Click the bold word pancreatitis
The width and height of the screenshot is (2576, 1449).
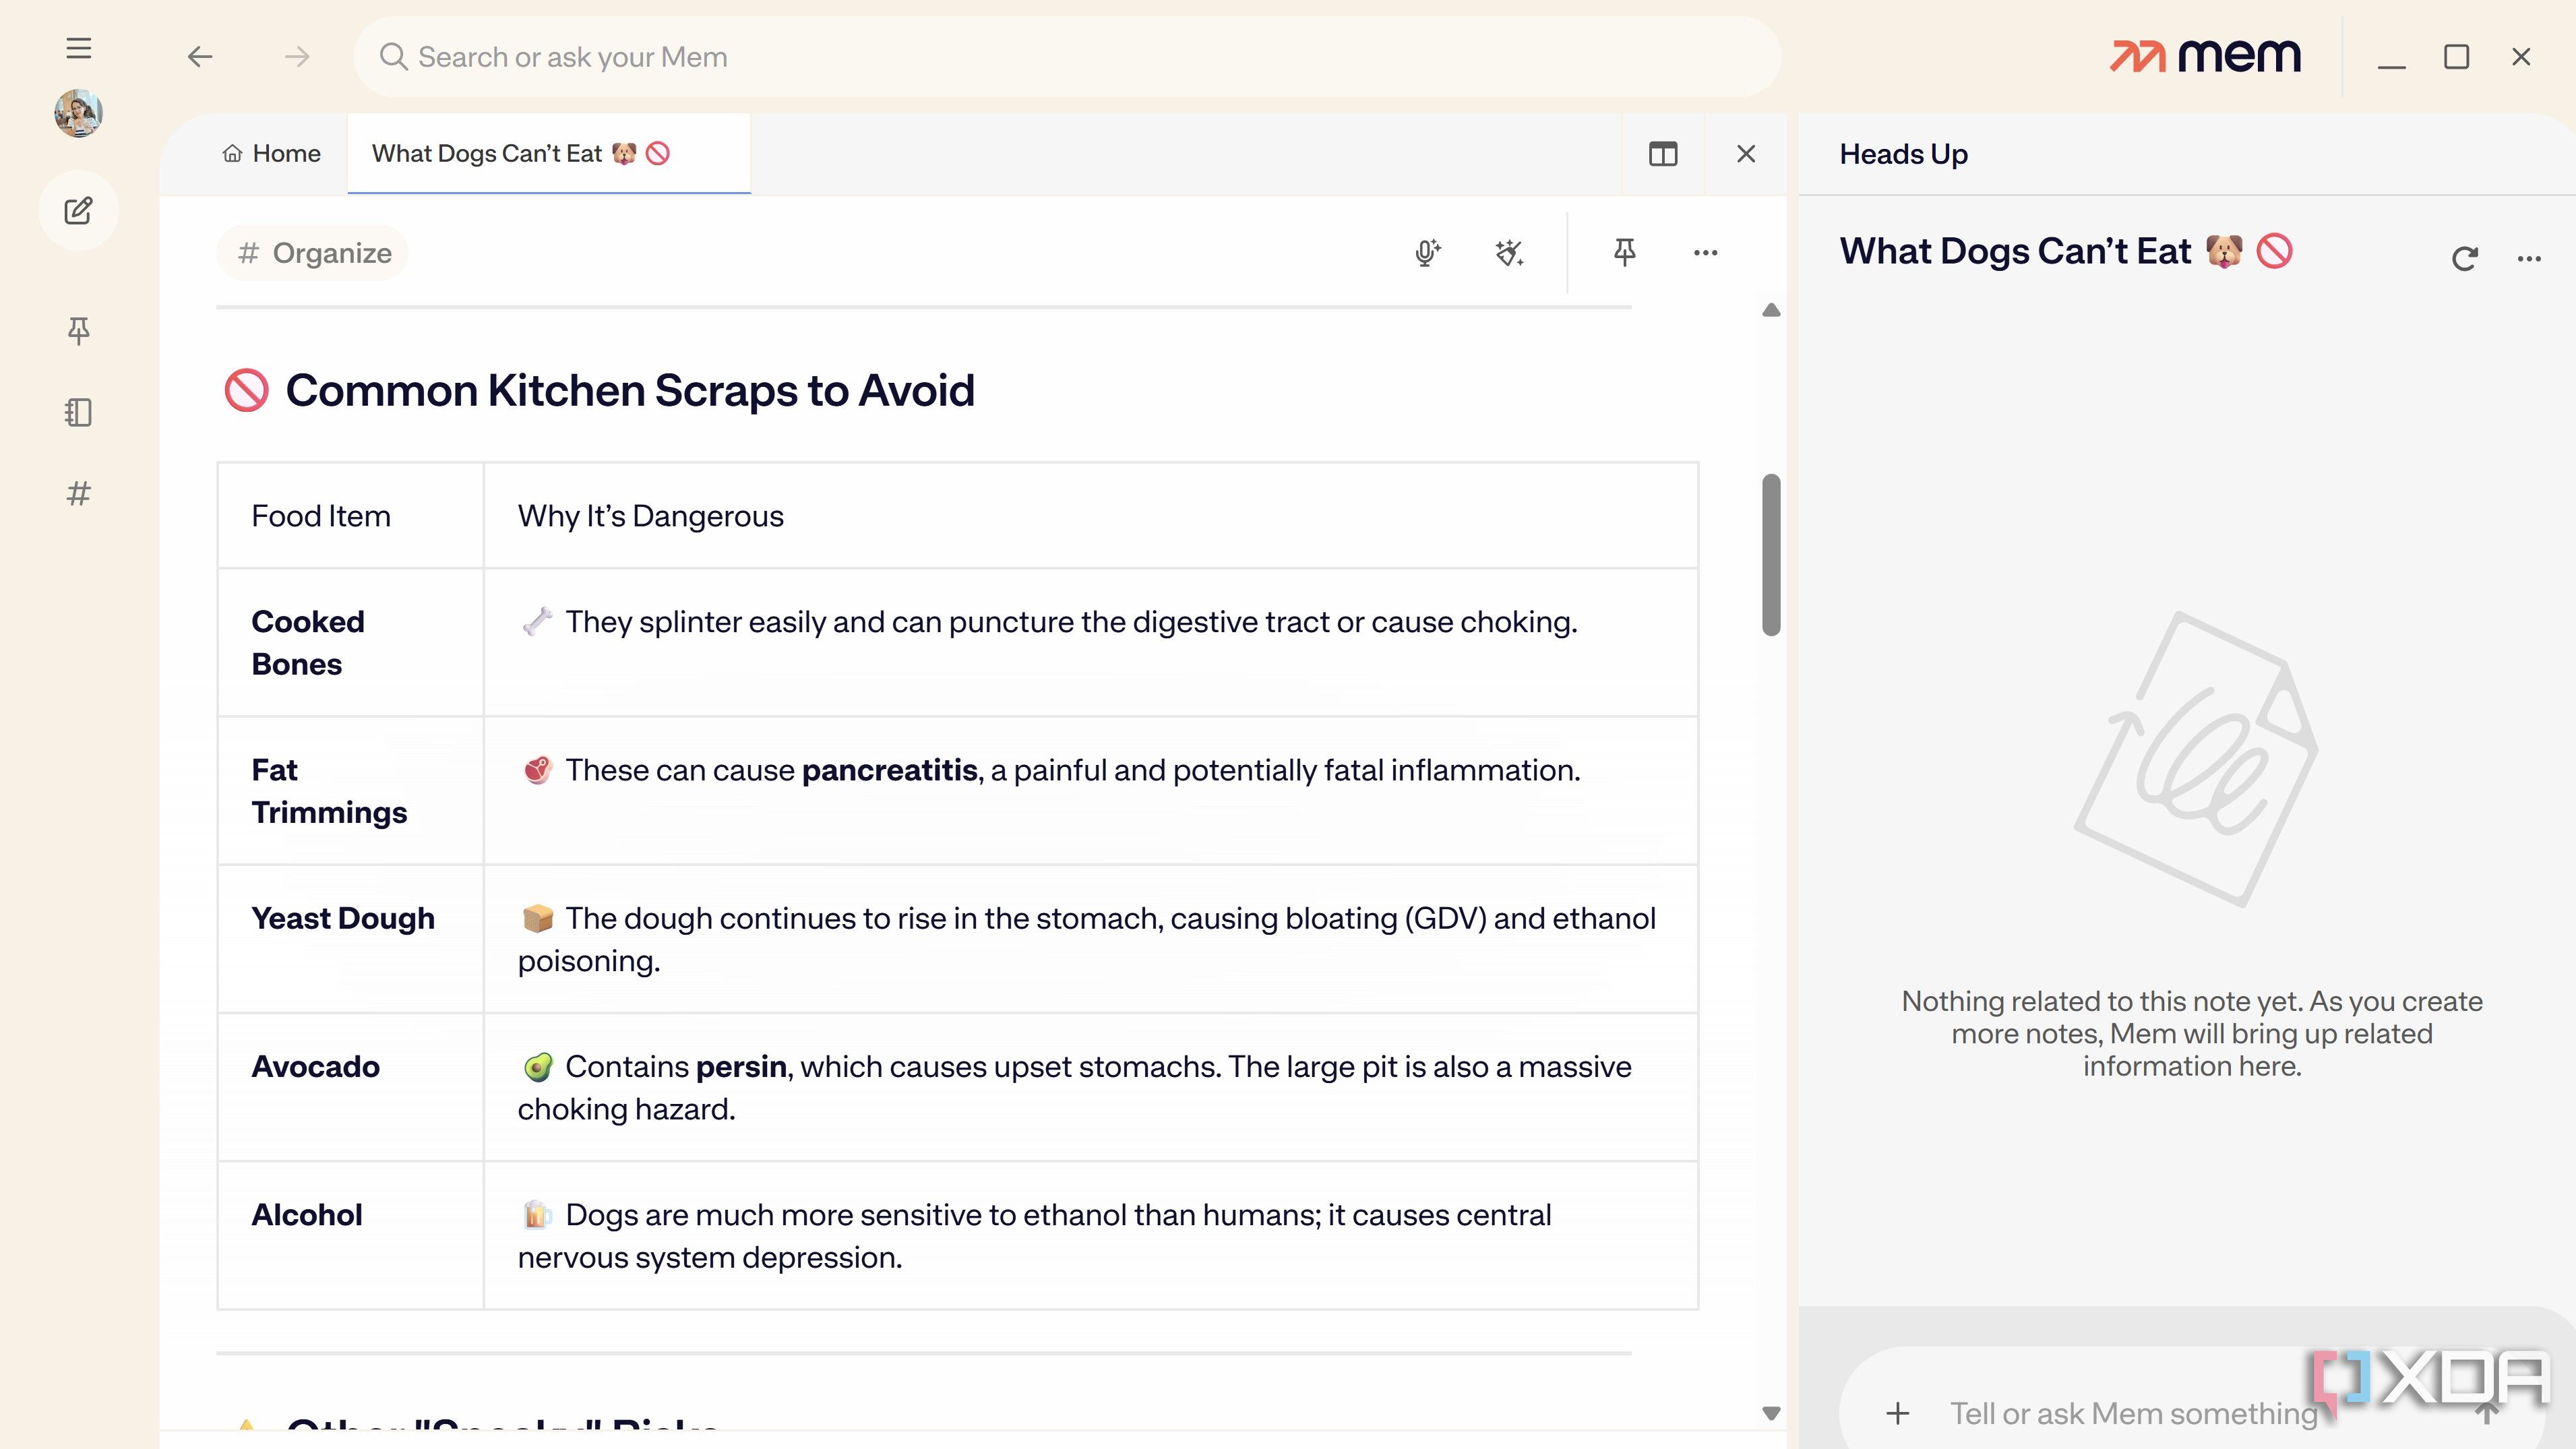click(x=889, y=770)
